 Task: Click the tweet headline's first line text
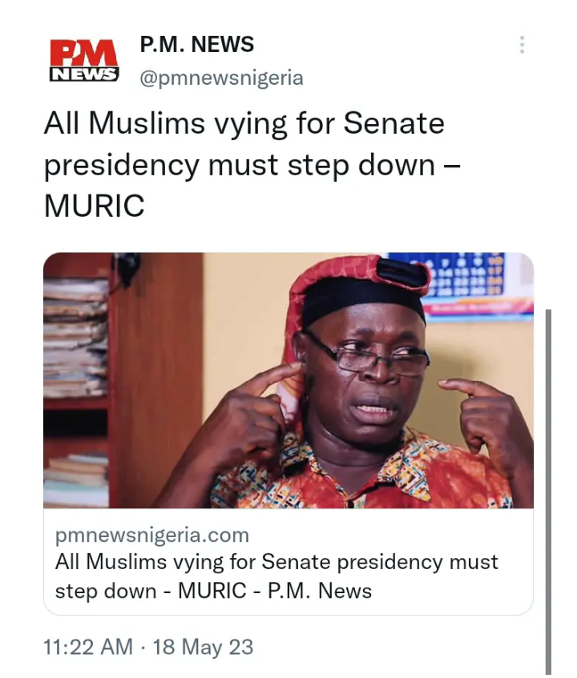coord(244,123)
